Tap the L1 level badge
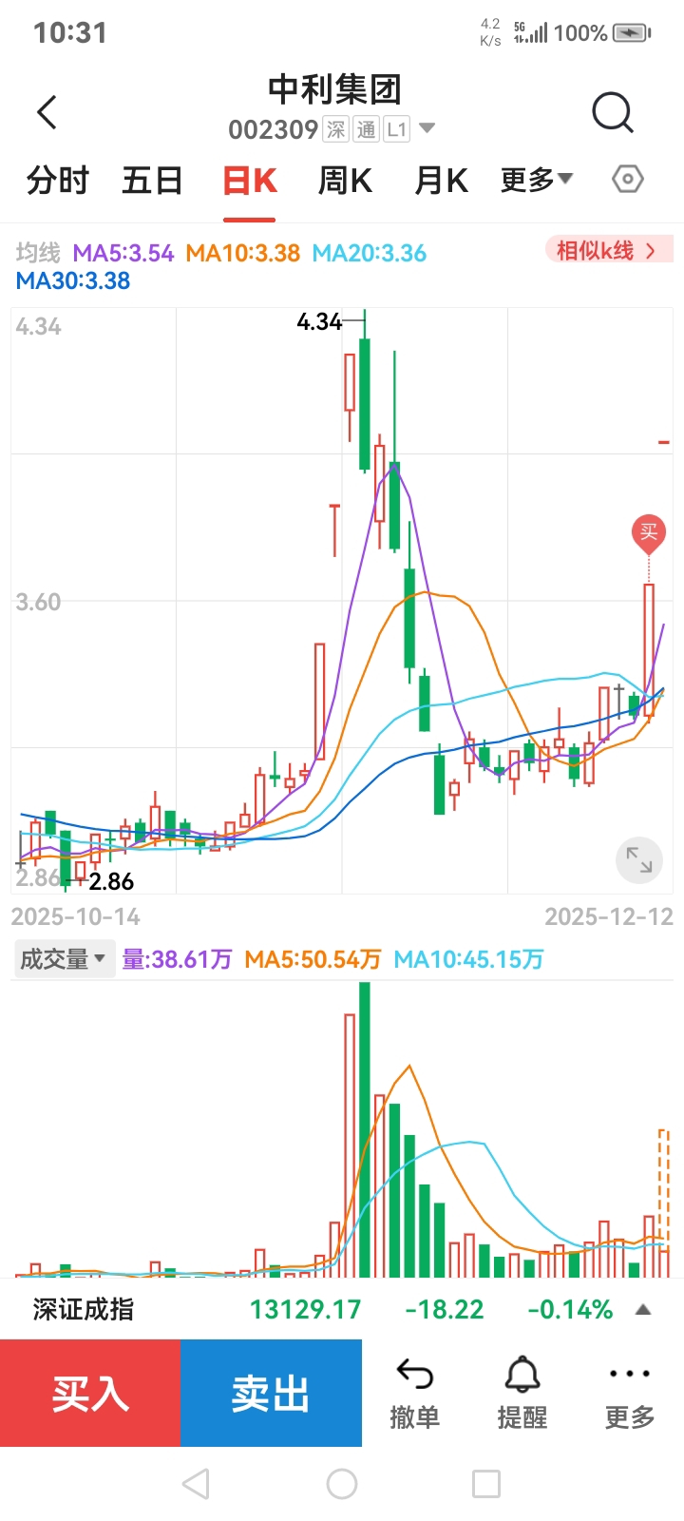Image resolution: width=684 pixels, height=1521 pixels. tap(397, 129)
